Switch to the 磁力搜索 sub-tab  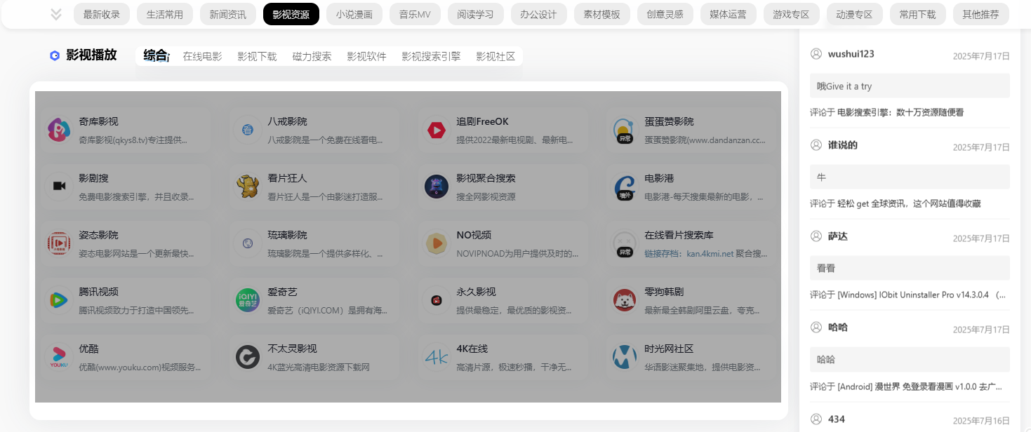[312, 56]
